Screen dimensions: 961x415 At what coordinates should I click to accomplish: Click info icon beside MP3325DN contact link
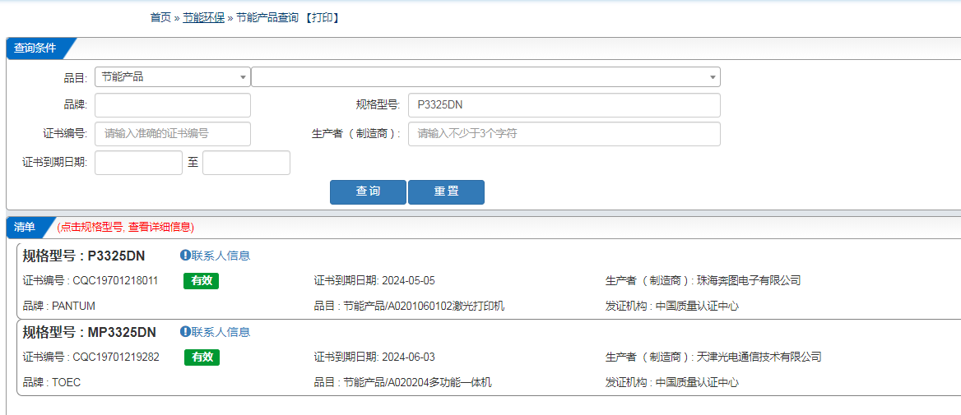coord(185,332)
